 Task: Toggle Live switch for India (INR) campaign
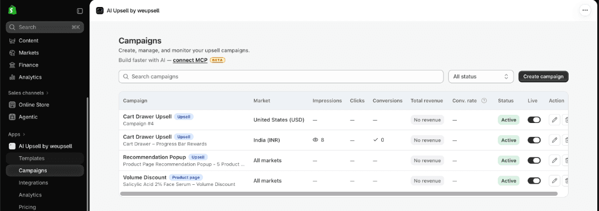click(x=534, y=140)
